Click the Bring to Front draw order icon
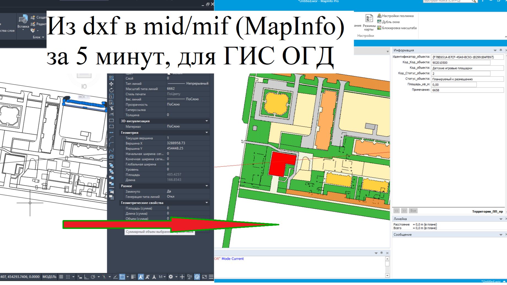Screen dimensions: 507x285 (x=111, y=165)
